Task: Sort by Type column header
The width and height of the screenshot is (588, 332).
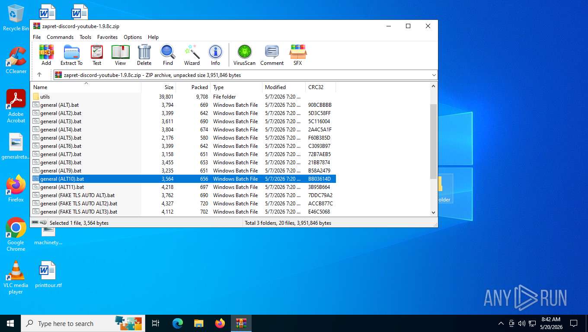Action: coord(236,87)
